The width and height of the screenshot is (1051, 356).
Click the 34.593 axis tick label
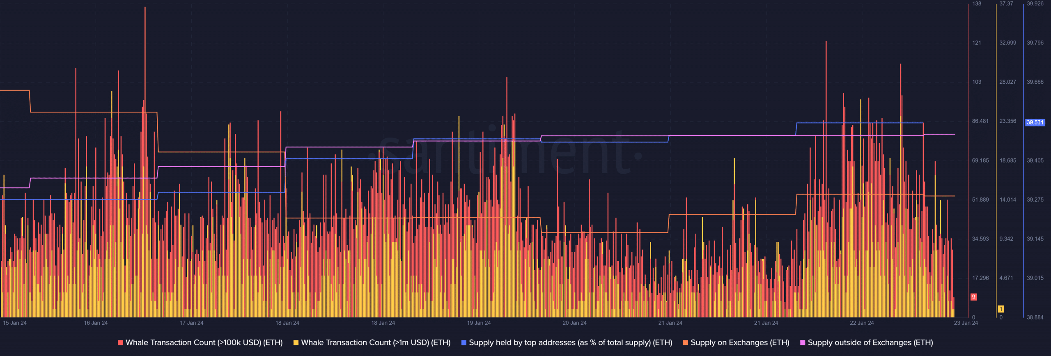pos(980,239)
